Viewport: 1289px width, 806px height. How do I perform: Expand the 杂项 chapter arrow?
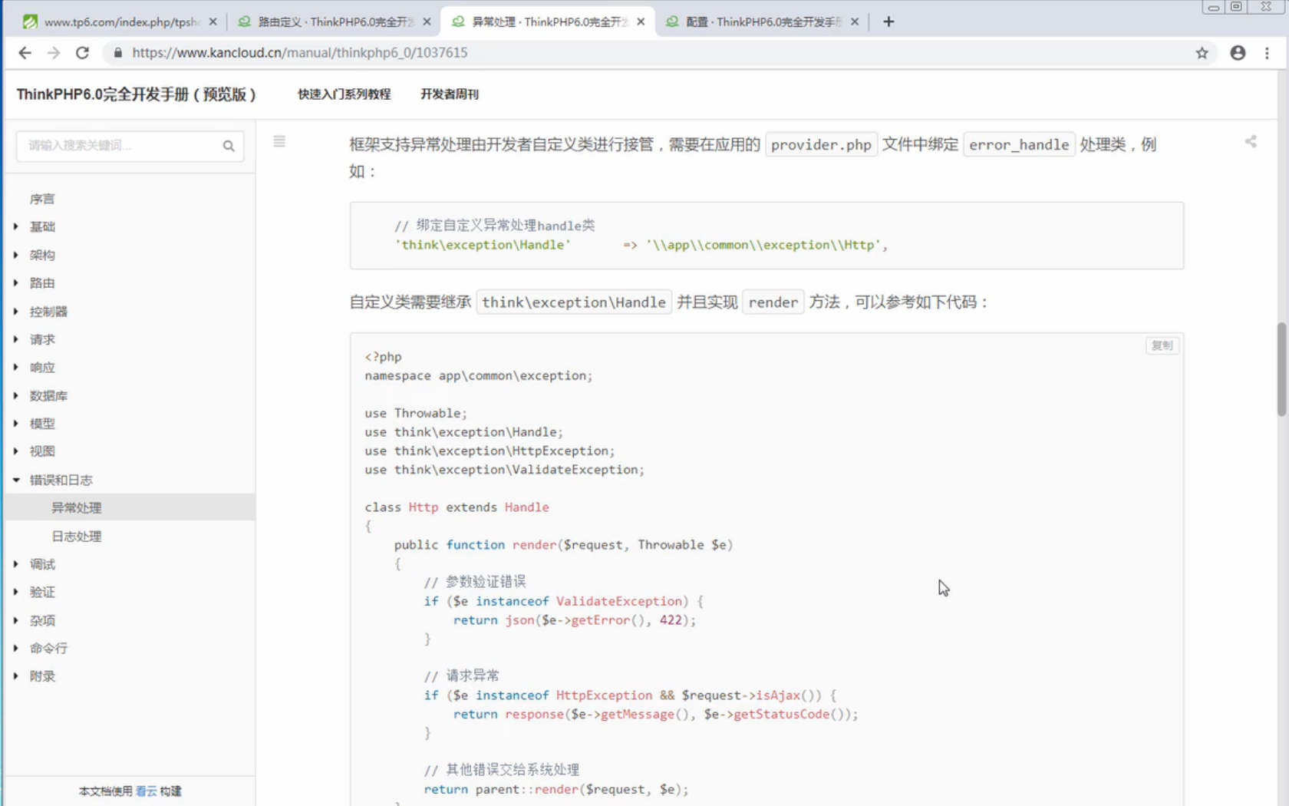[16, 620]
